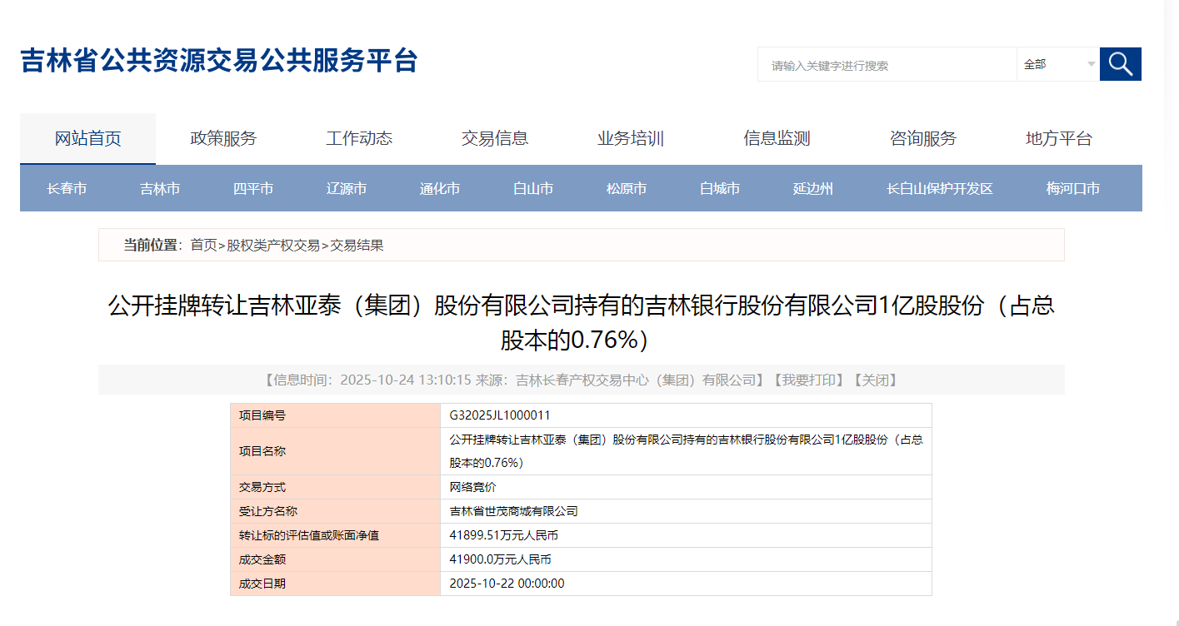Click the value 41900.0万元人民币

coord(500,559)
